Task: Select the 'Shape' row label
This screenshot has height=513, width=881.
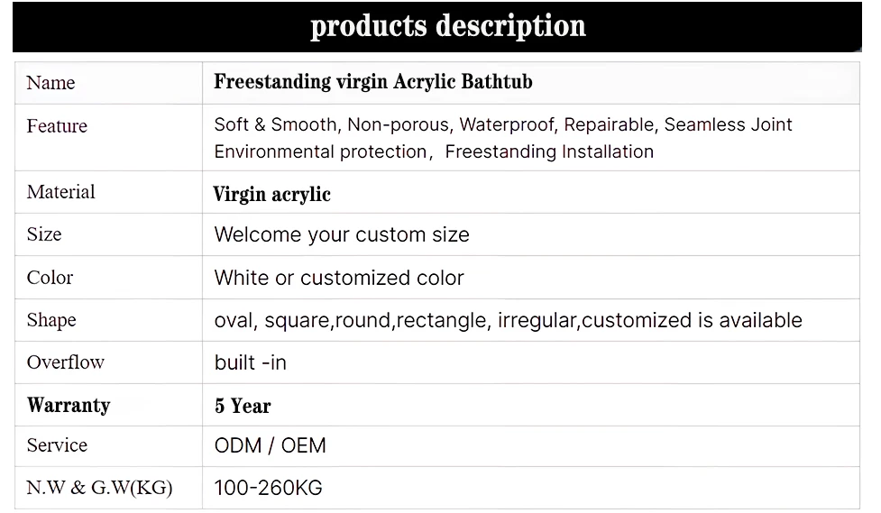Action: (x=51, y=320)
